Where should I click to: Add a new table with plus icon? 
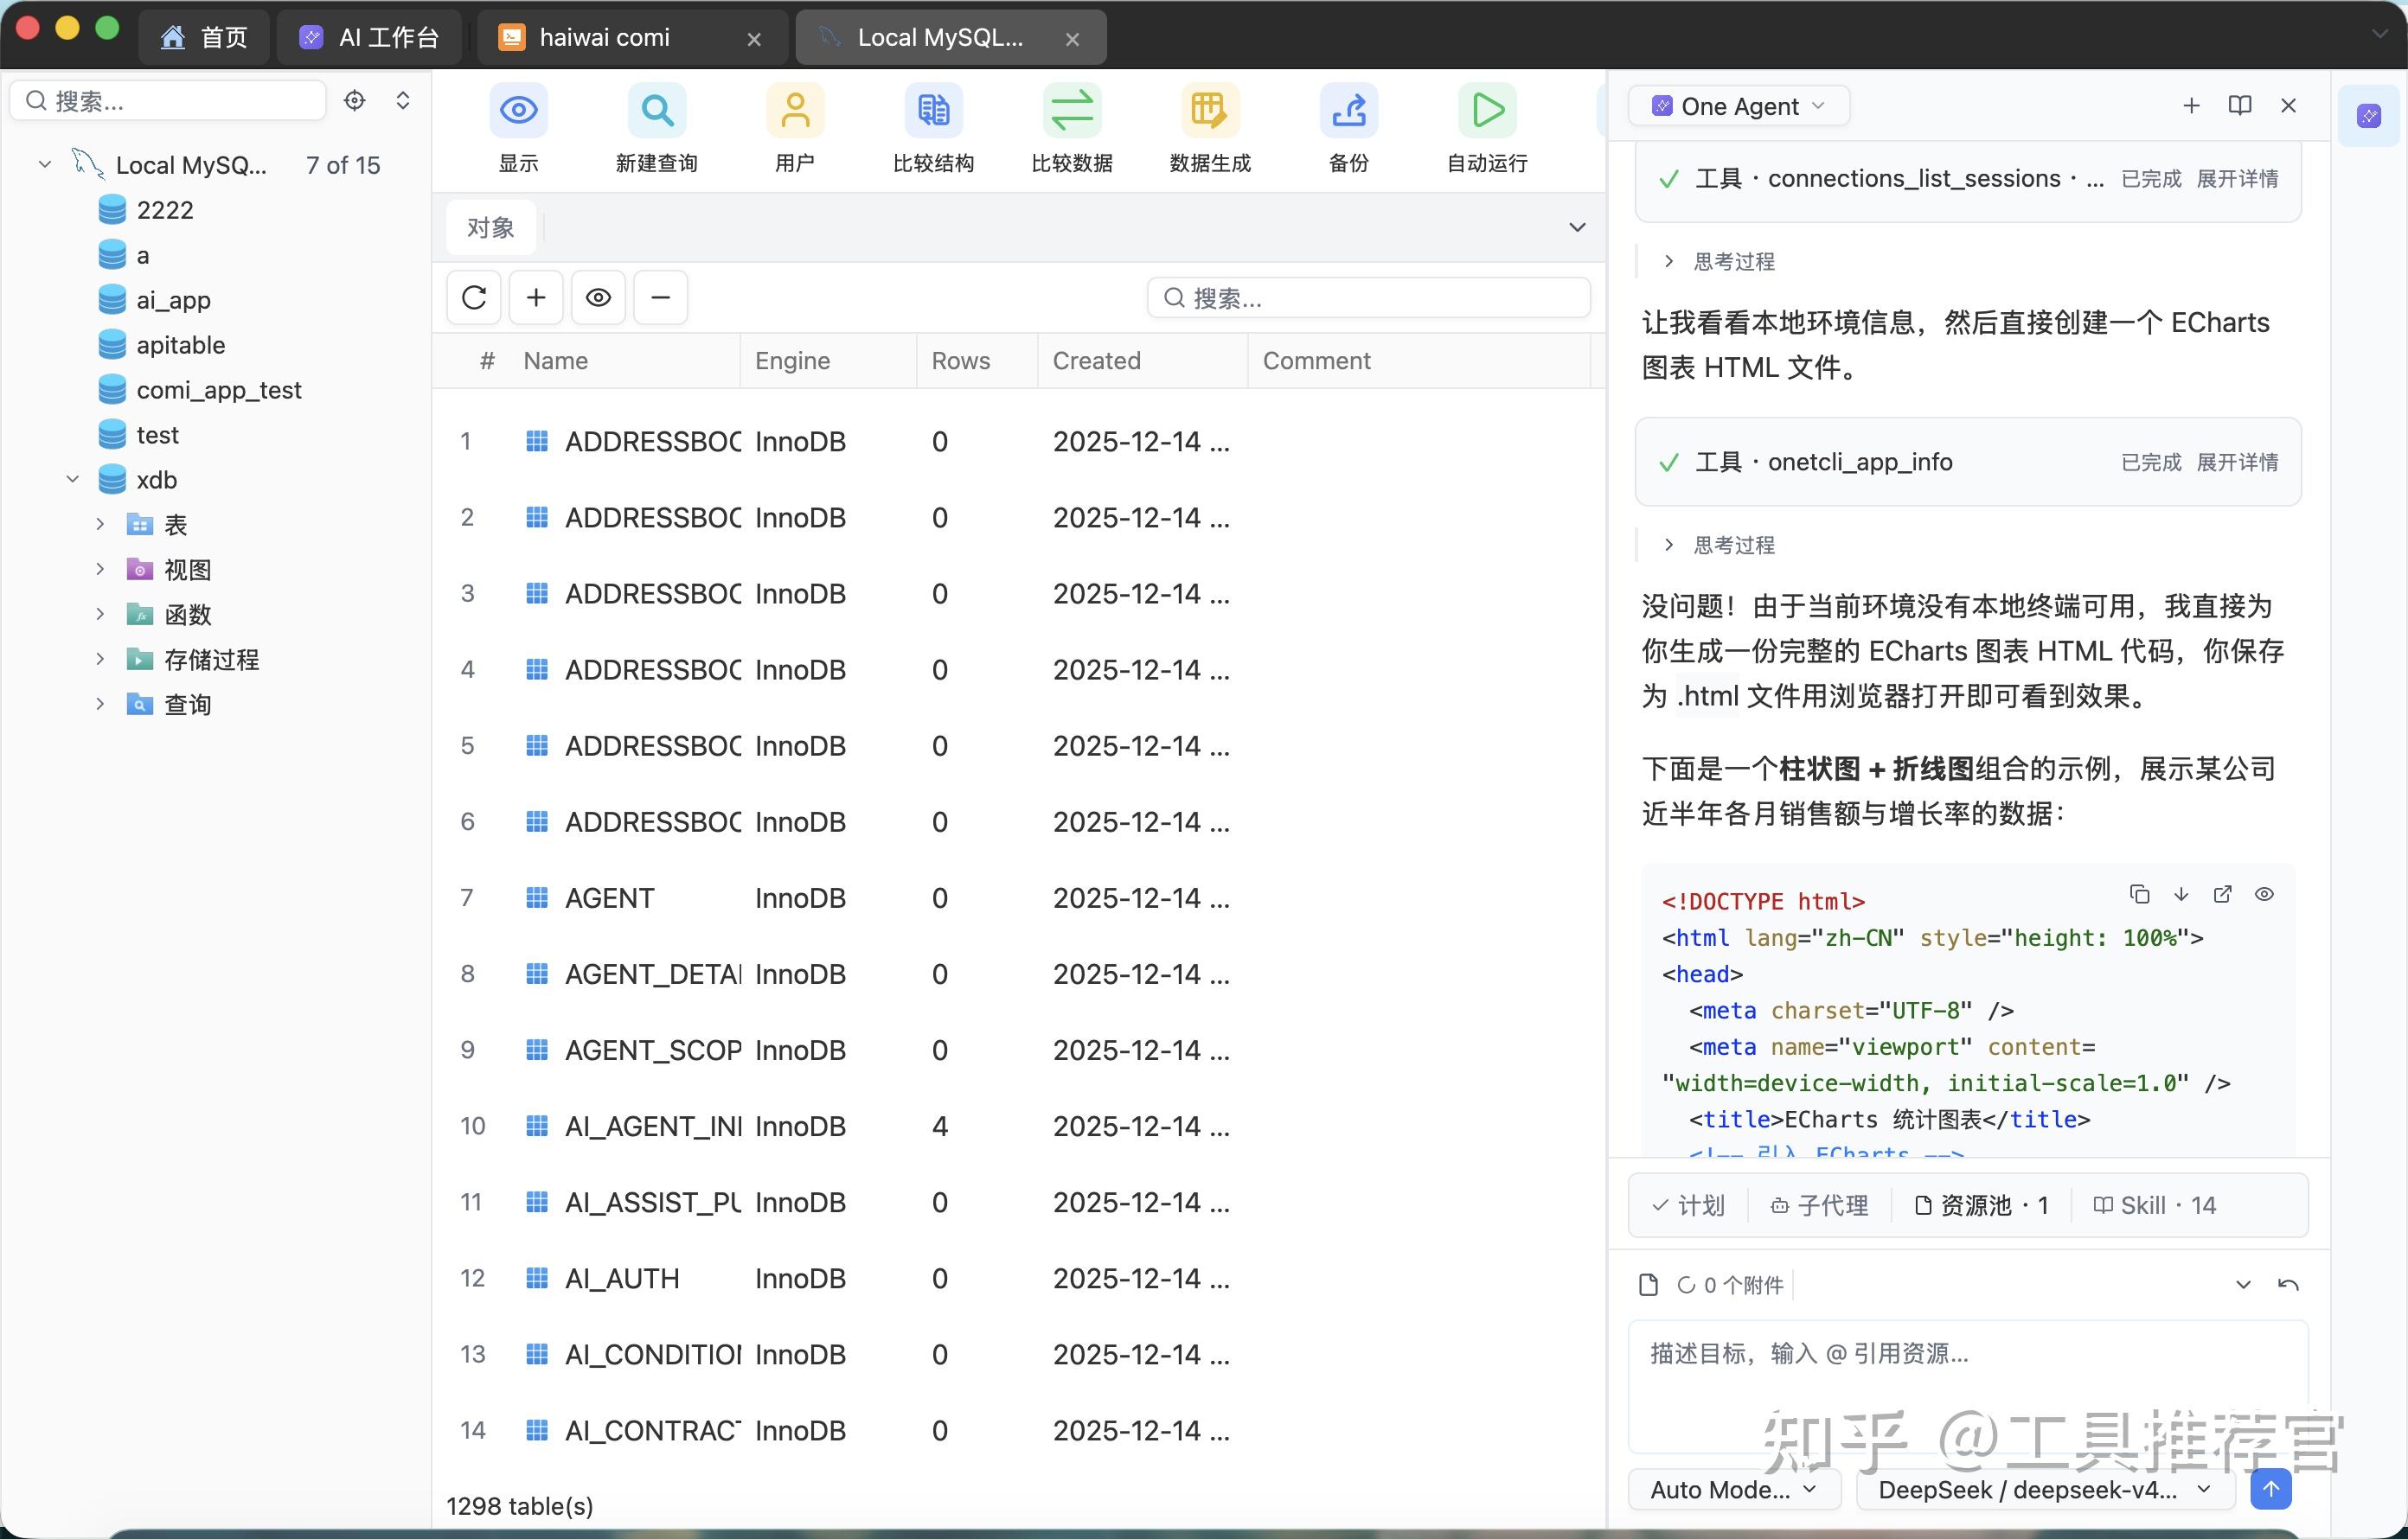(x=536, y=297)
